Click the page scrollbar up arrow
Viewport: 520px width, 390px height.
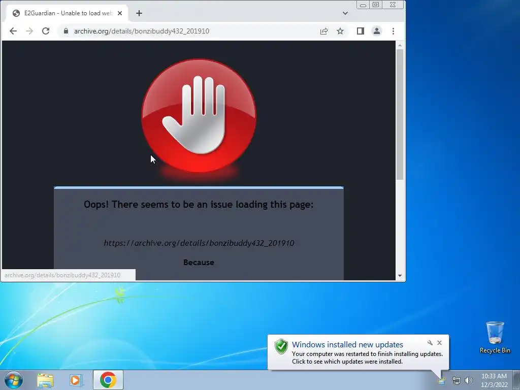coord(400,45)
